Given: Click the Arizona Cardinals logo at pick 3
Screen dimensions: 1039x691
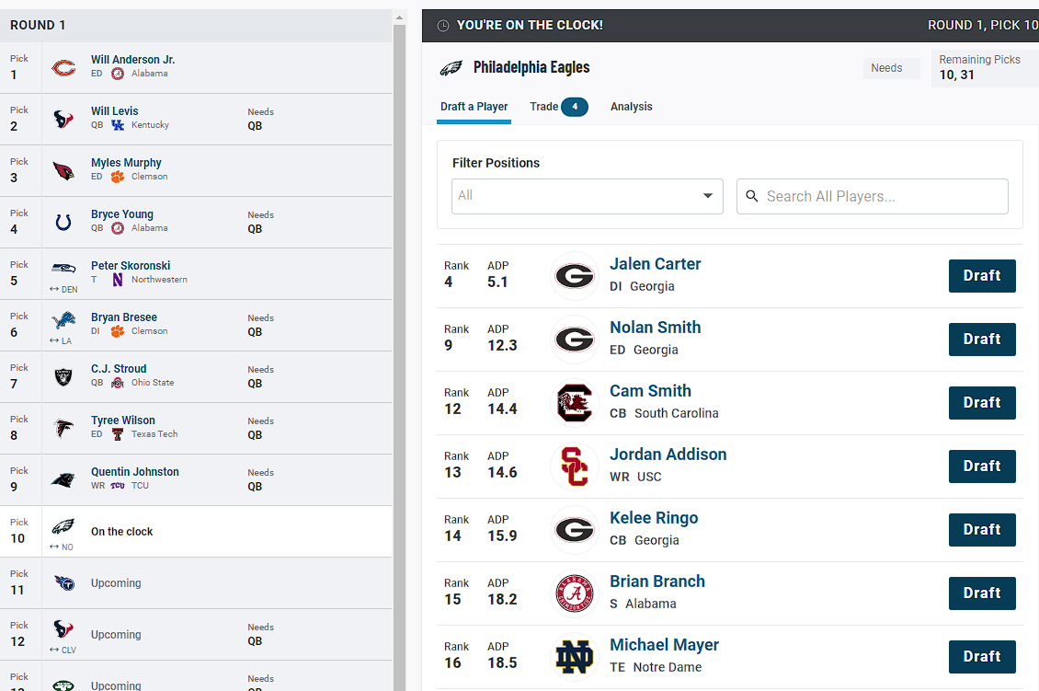Looking at the screenshot, I should [x=63, y=171].
